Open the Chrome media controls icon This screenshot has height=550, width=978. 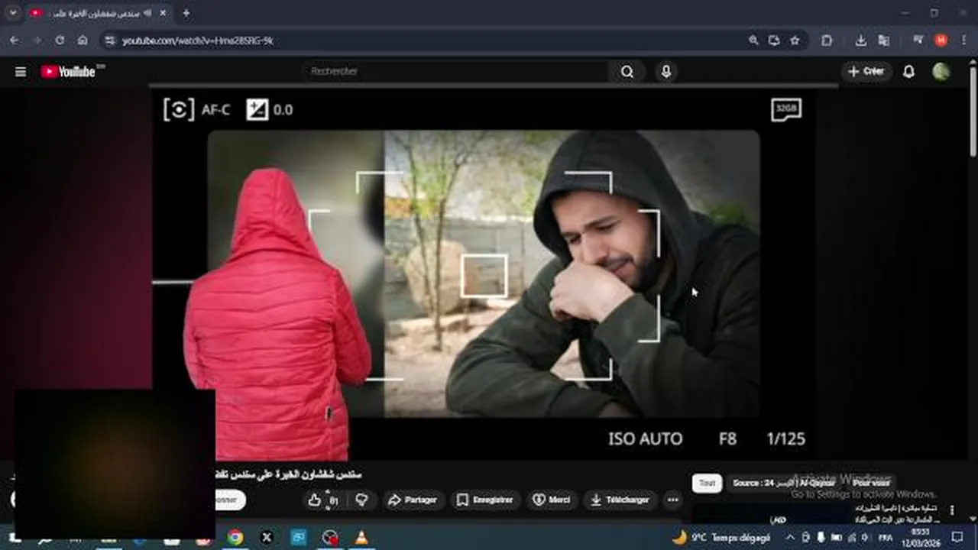(918, 40)
